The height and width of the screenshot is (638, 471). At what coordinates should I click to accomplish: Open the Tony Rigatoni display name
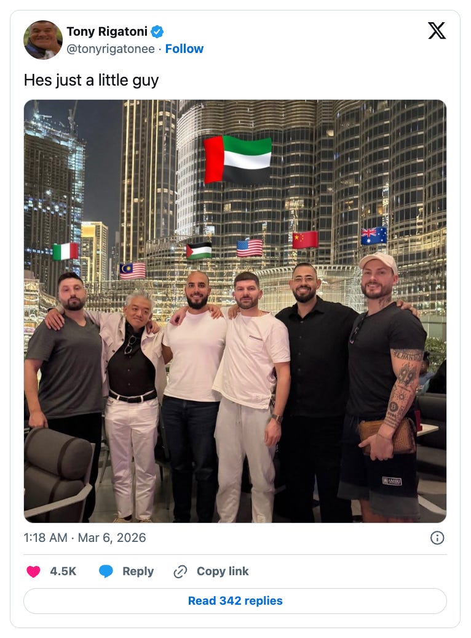point(107,31)
